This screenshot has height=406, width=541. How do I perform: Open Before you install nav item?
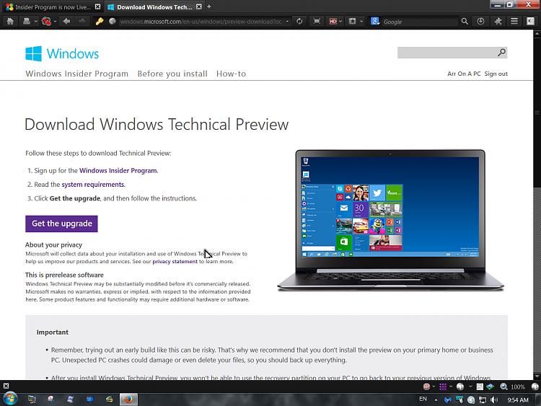coord(172,74)
